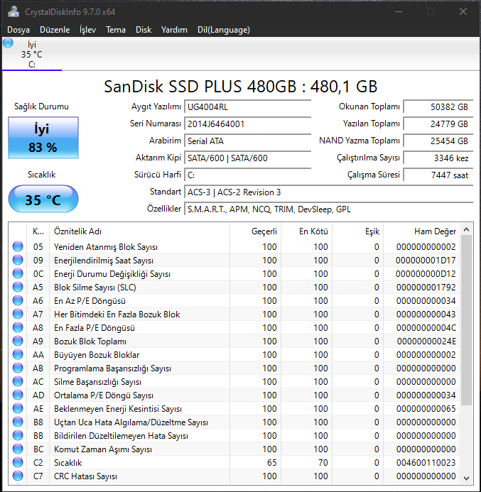Click the Çalıştırılma Sayısı value 3346 kez
The height and width of the screenshot is (492, 481).
coord(438,158)
